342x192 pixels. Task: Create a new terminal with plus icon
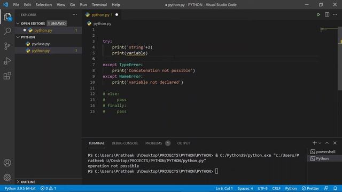(314, 143)
